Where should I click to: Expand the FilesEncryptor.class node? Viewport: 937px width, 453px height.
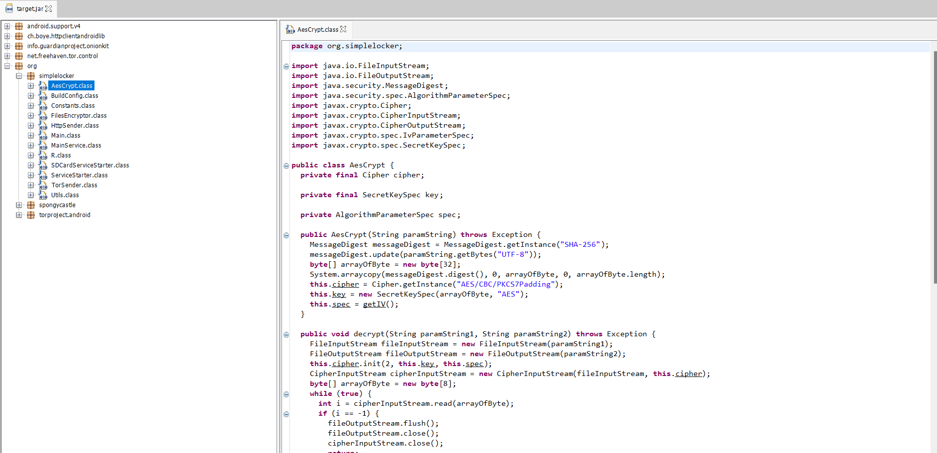coord(31,116)
